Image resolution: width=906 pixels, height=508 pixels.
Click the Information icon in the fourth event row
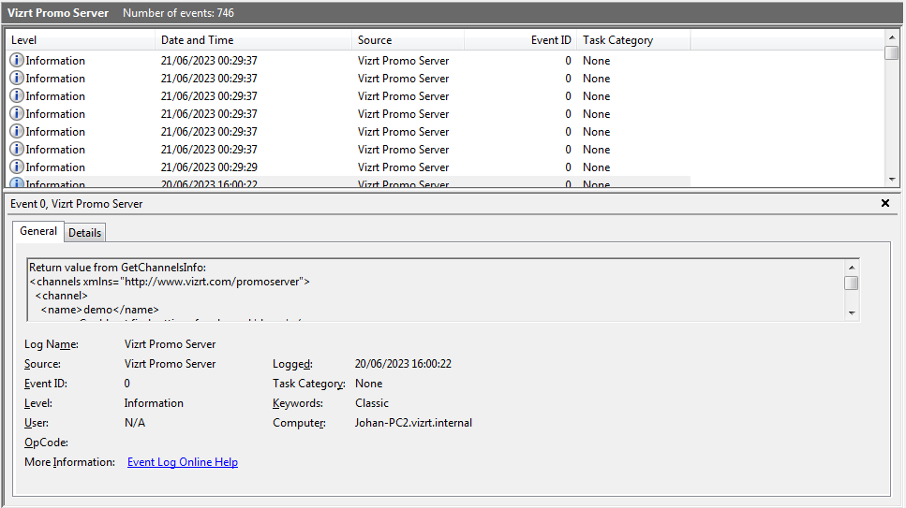(x=17, y=114)
